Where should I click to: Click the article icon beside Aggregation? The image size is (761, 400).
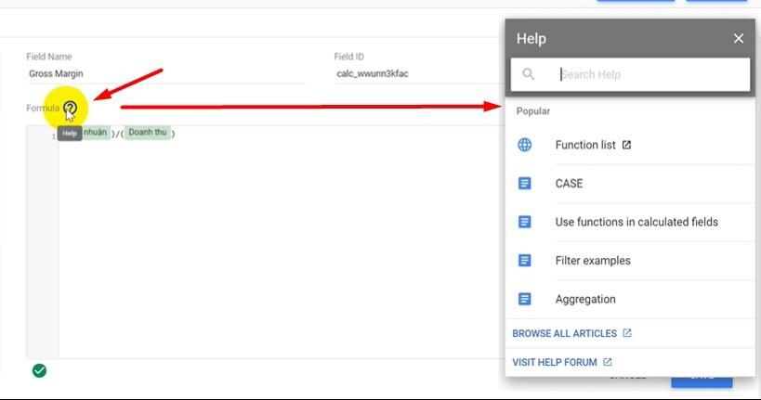point(525,299)
